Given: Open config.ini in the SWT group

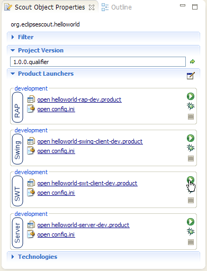Looking at the screenshot, I should point(56,193).
